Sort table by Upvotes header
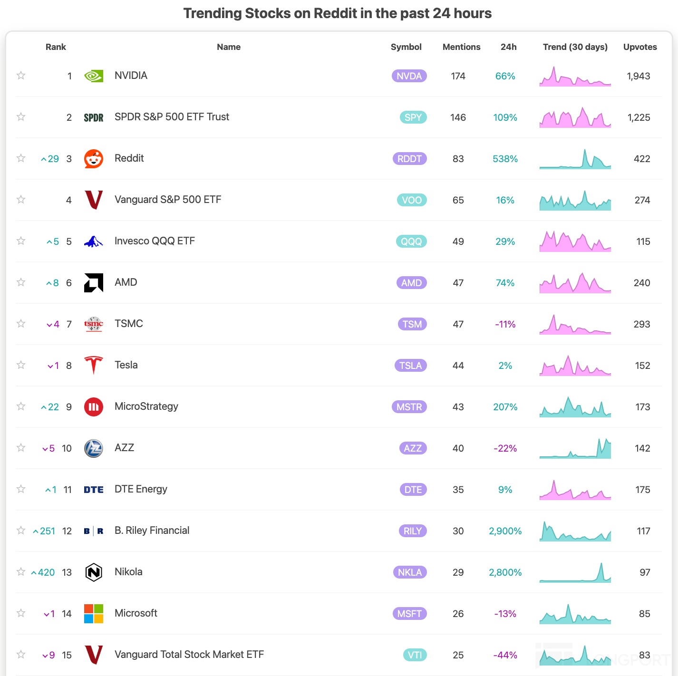 (x=640, y=47)
